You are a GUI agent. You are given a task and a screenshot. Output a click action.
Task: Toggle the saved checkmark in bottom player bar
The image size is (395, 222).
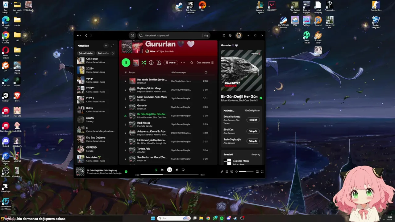pos(126,171)
